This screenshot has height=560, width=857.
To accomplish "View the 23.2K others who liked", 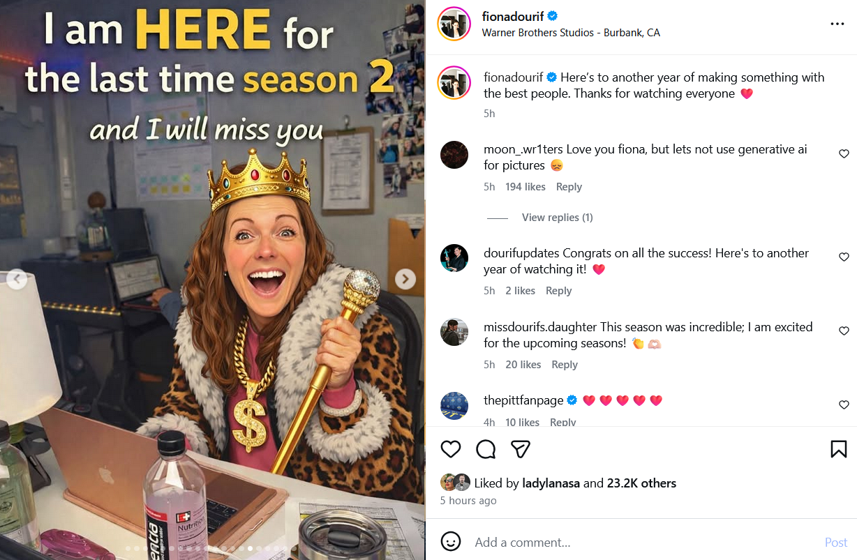I will [641, 483].
